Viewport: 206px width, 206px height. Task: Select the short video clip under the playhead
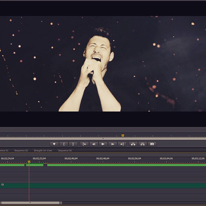coord(35,165)
